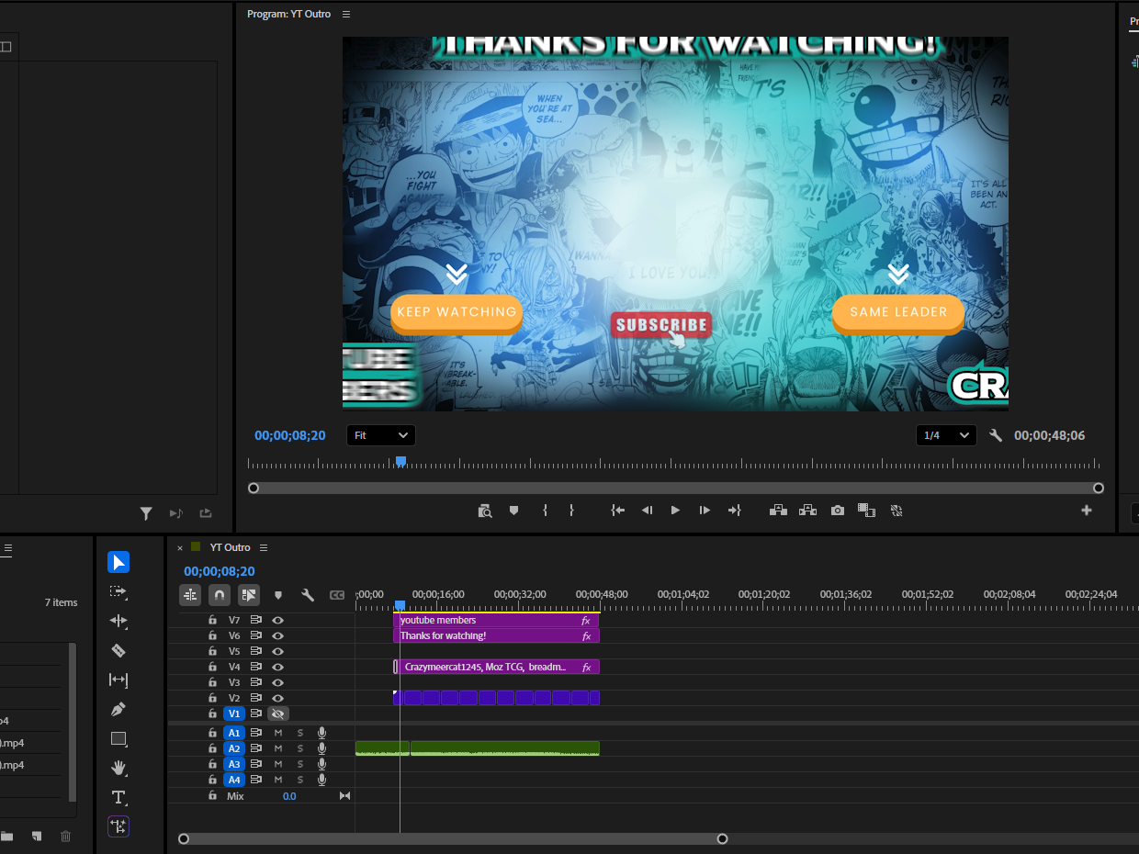Select the Razor tool
The height and width of the screenshot is (854, 1139).
click(x=118, y=650)
